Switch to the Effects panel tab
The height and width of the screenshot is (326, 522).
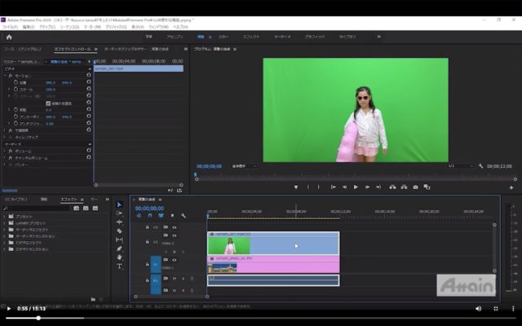click(x=69, y=199)
